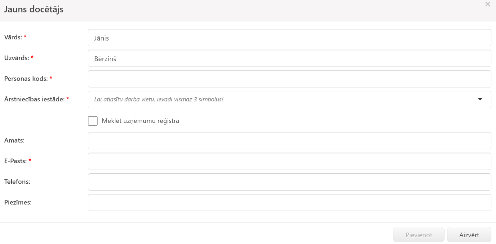Click the E-Pasts label text
Screen dimensions: 496x244
(x=15, y=161)
